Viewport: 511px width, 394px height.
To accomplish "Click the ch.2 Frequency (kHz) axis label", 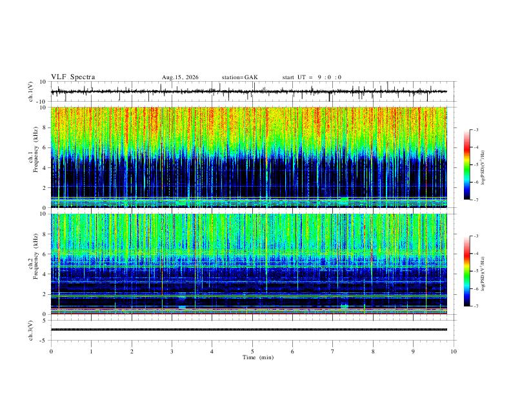I will 33,256.
